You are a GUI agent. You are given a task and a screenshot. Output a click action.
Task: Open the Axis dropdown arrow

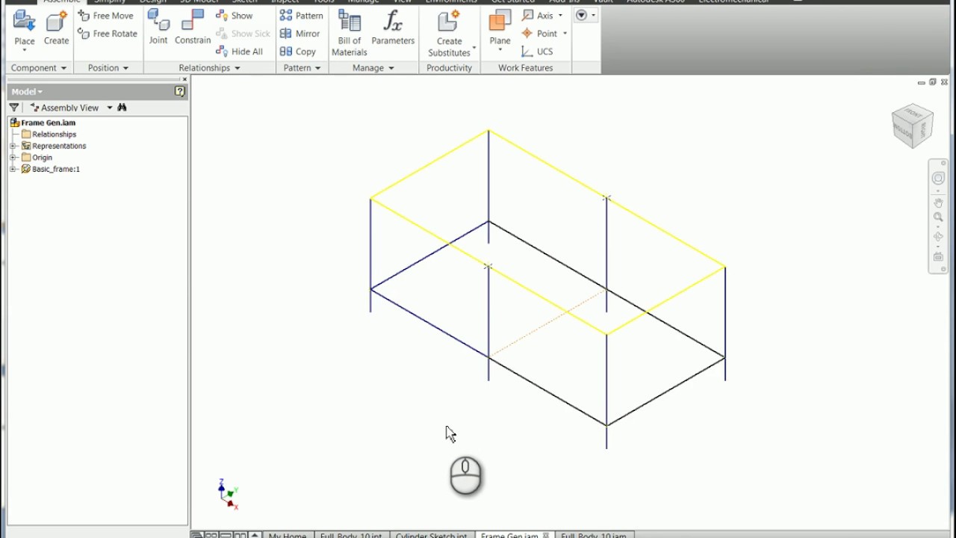tap(560, 16)
